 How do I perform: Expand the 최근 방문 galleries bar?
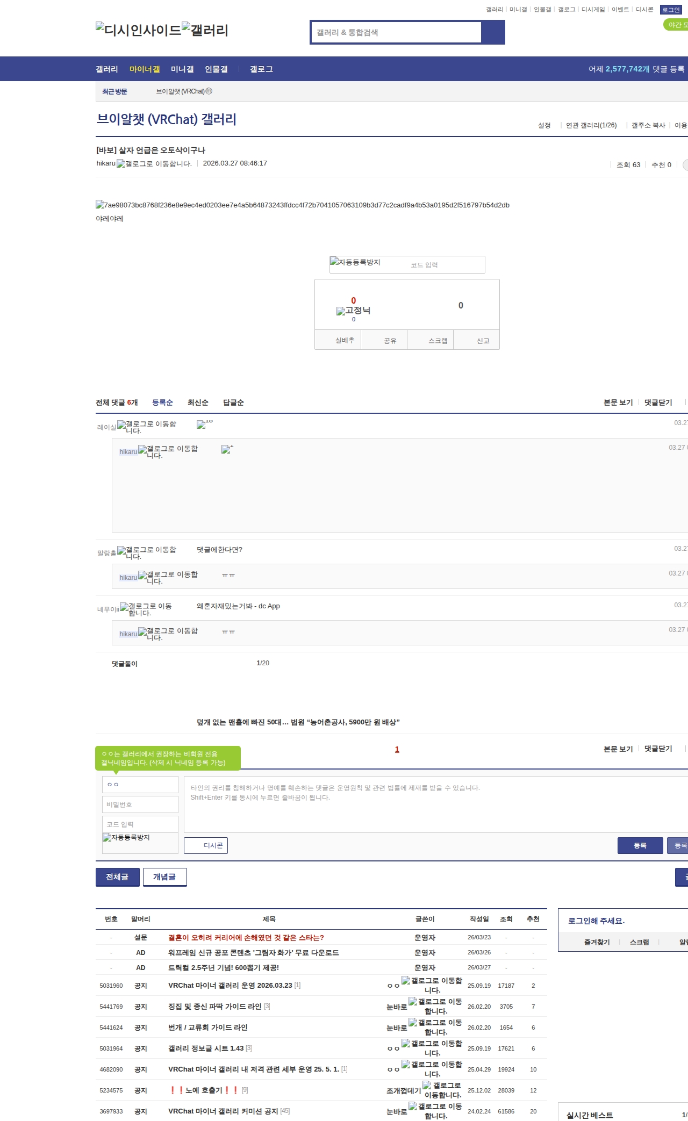pyautogui.click(x=114, y=92)
